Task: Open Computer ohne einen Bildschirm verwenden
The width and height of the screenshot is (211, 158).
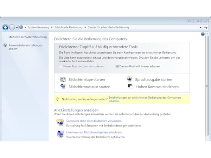Action: [94, 121]
